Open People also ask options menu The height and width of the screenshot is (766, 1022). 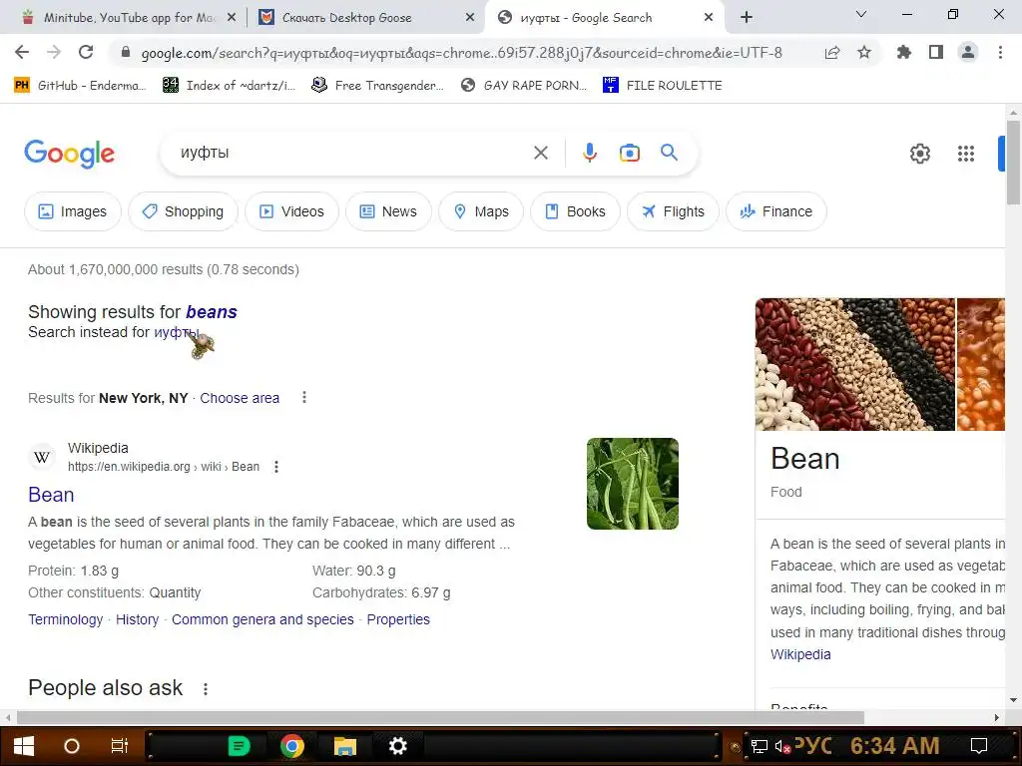point(206,688)
